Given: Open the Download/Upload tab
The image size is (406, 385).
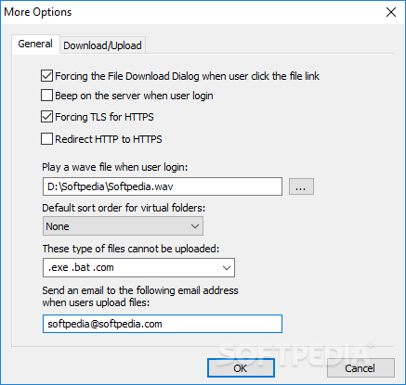Looking at the screenshot, I should pyautogui.click(x=102, y=45).
